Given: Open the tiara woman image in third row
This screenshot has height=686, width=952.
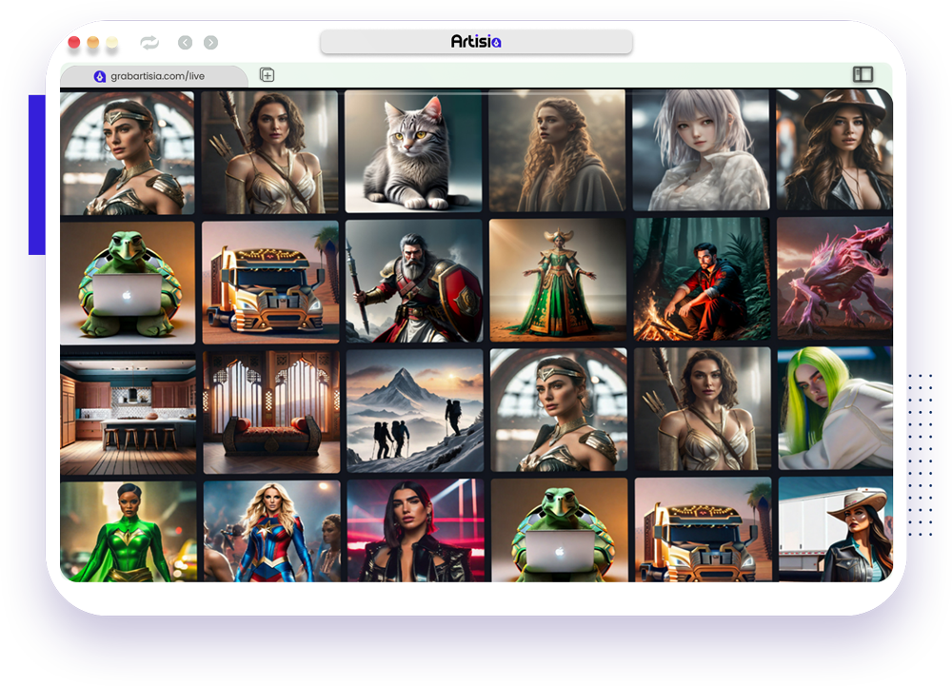Looking at the screenshot, I should [x=559, y=410].
